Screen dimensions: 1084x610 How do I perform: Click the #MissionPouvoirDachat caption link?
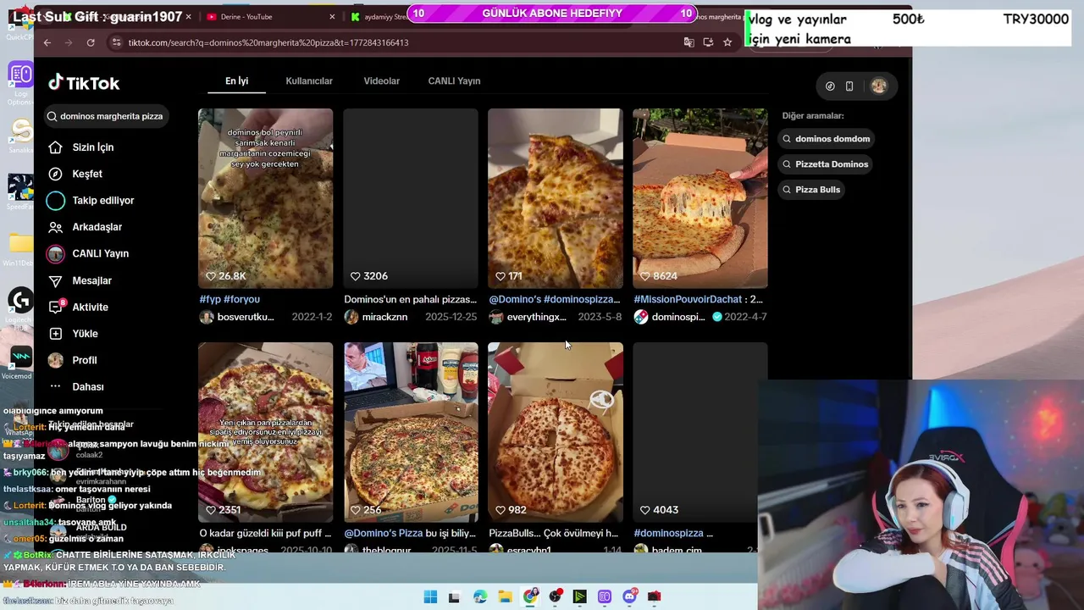coord(689,299)
